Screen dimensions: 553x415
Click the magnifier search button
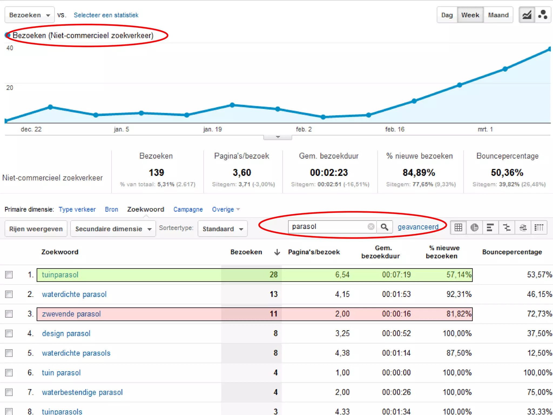[385, 227]
